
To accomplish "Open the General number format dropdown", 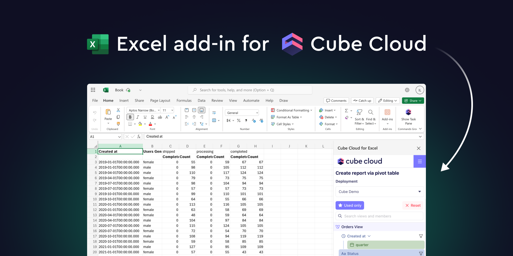I will [x=242, y=113].
